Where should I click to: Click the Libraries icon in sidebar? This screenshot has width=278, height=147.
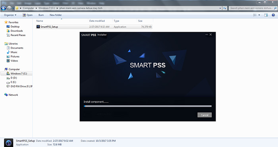(x=6, y=44)
